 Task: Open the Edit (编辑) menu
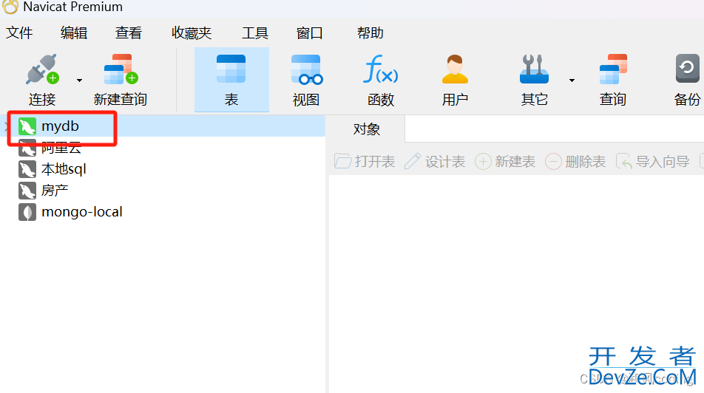tap(74, 33)
